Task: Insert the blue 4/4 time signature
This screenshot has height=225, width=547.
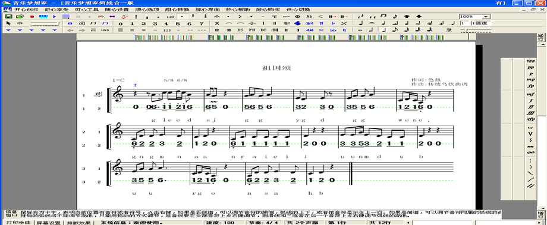Action: [x=310, y=30]
